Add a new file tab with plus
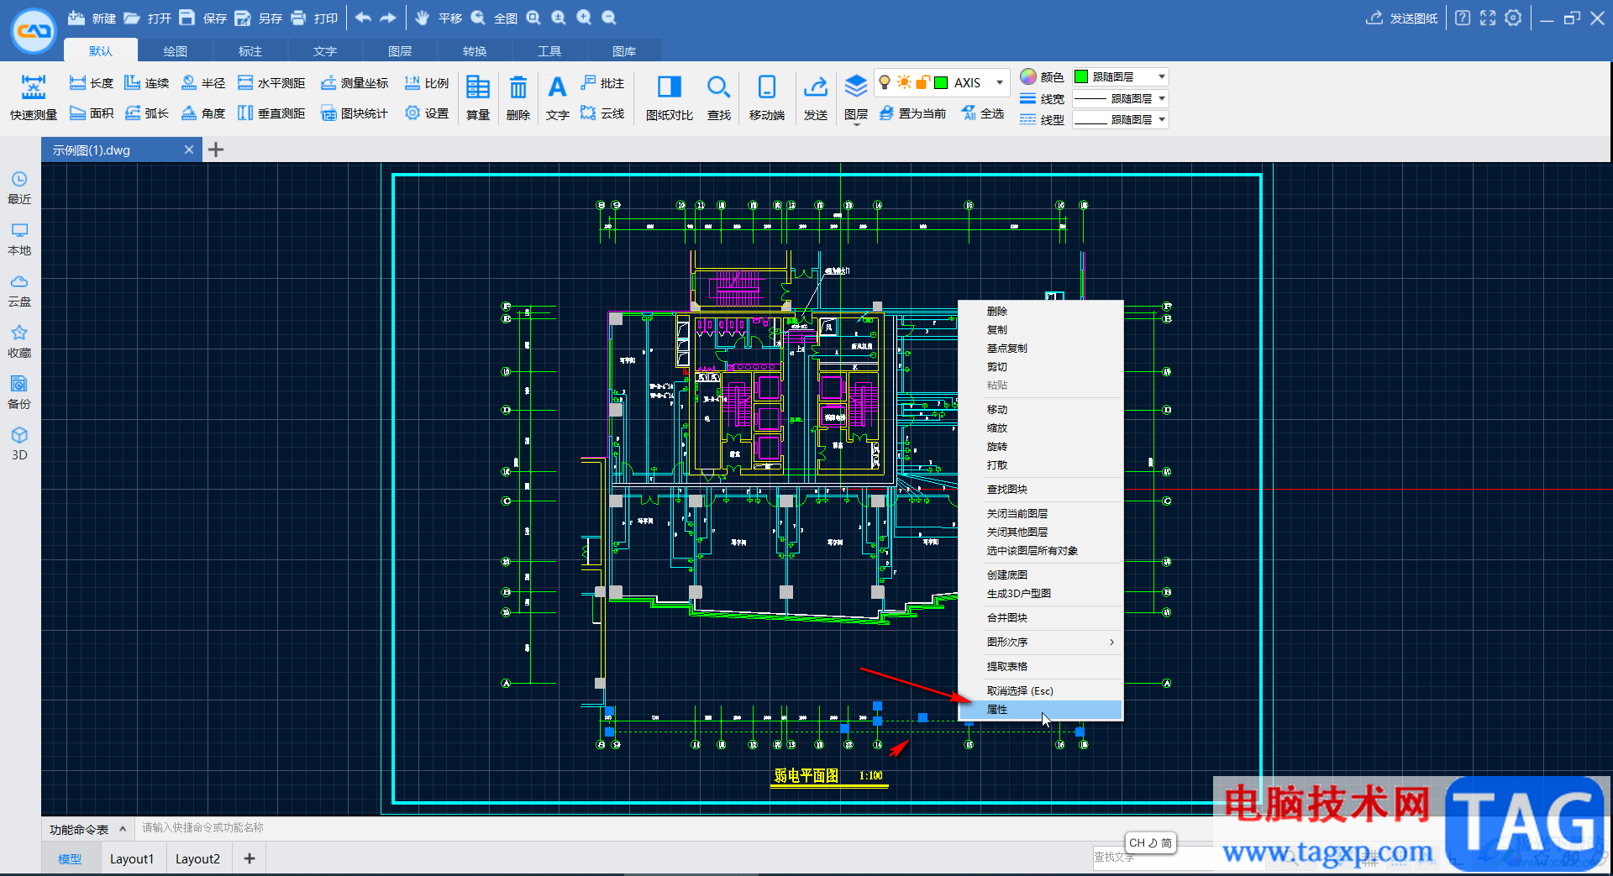Viewport: 1613px width, 876px height. click(216, 149)
